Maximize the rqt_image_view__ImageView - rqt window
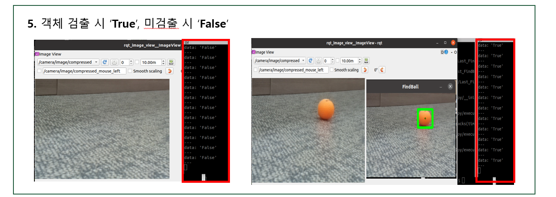 [445, 43]
